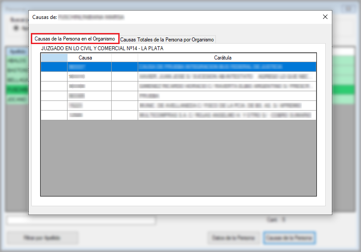Image resolution: width=361 pixels, height=252 pixels.
Task: Switch to "Causas de la Persona en el Organismo" tab
Action: (x=75, y=39)
